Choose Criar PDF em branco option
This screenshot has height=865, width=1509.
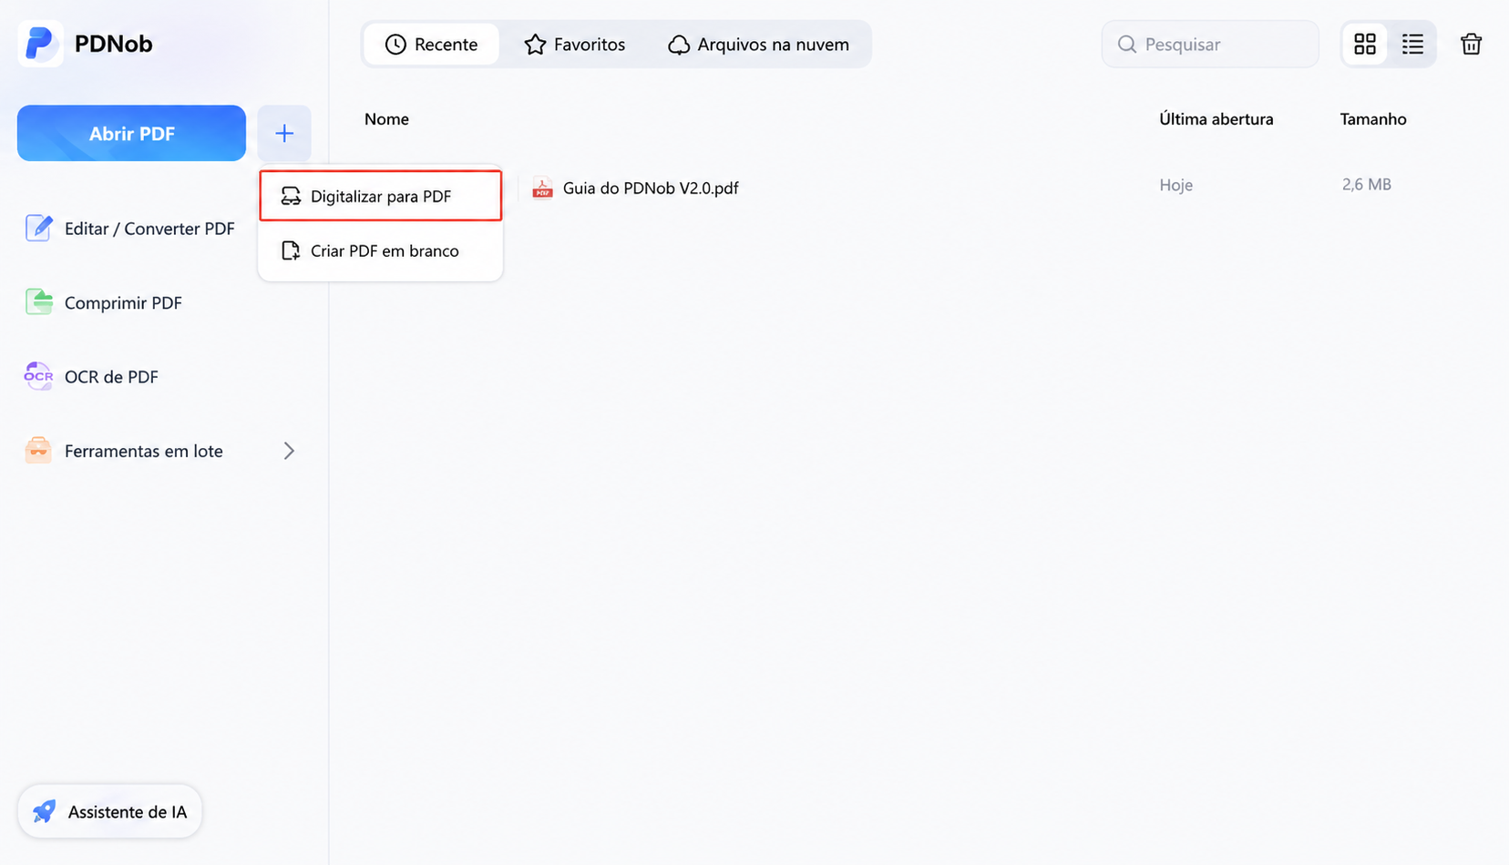[381, 250]
